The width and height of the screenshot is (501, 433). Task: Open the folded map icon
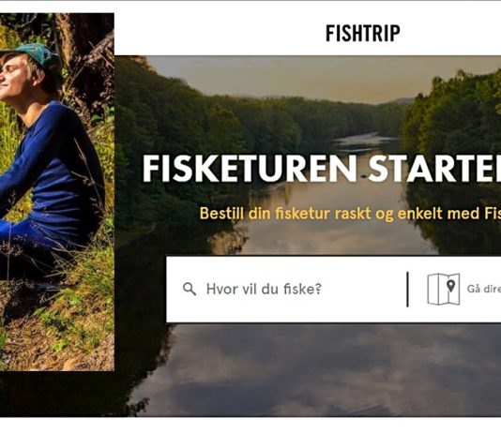point(444,289)
